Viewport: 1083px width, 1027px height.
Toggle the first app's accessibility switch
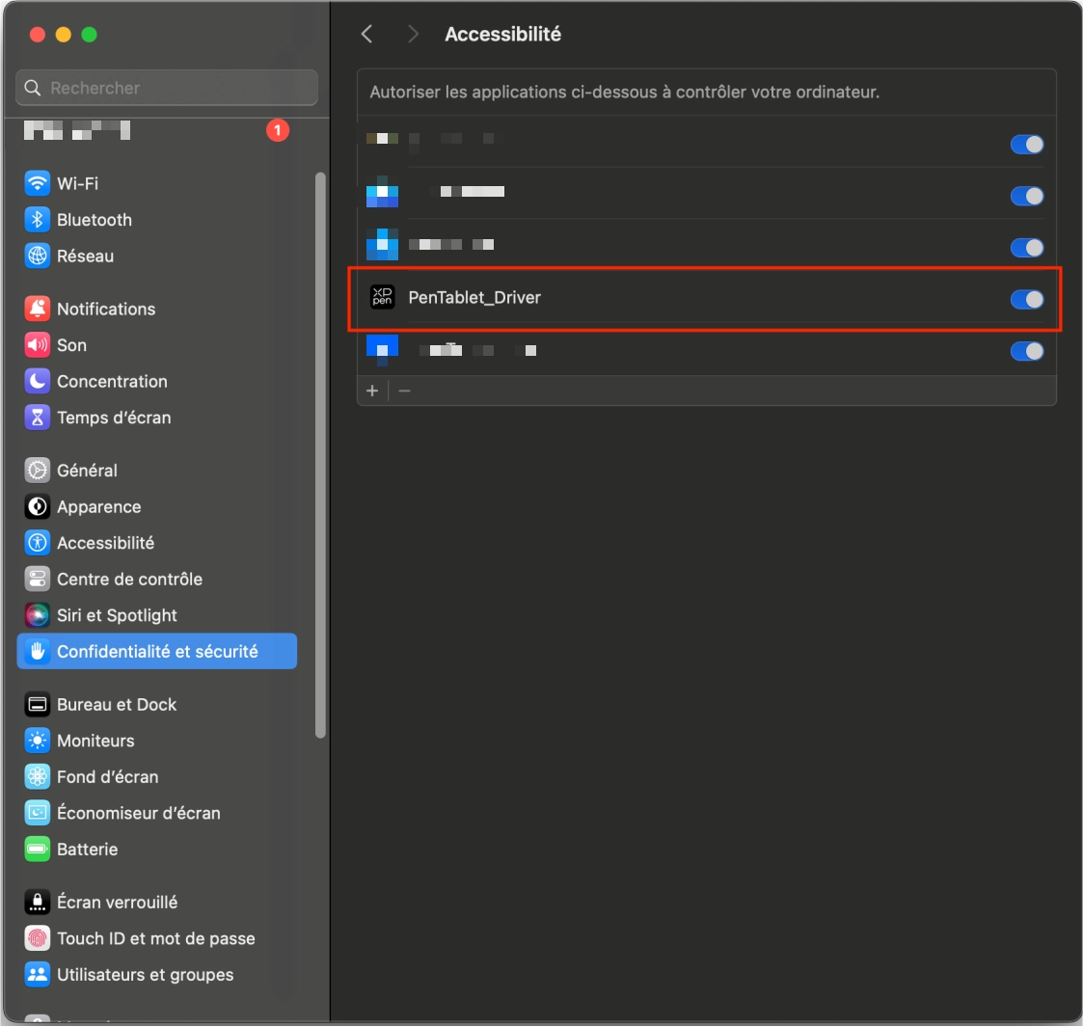[1026, 145]
